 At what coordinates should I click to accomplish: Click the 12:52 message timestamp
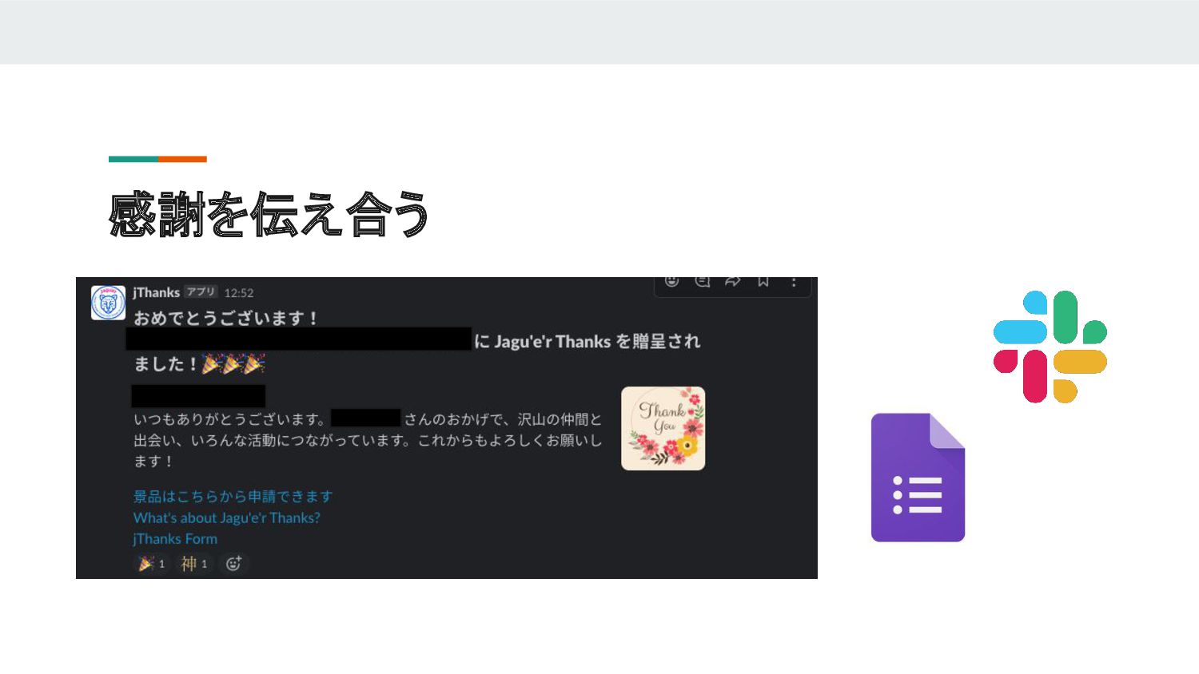click(x=238, y=293)
